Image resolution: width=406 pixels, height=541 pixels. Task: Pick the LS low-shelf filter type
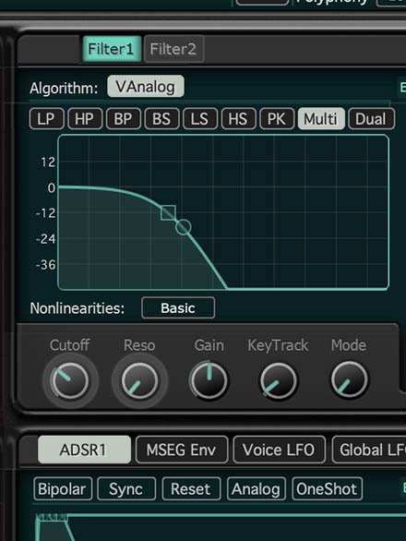click(199, 119)
